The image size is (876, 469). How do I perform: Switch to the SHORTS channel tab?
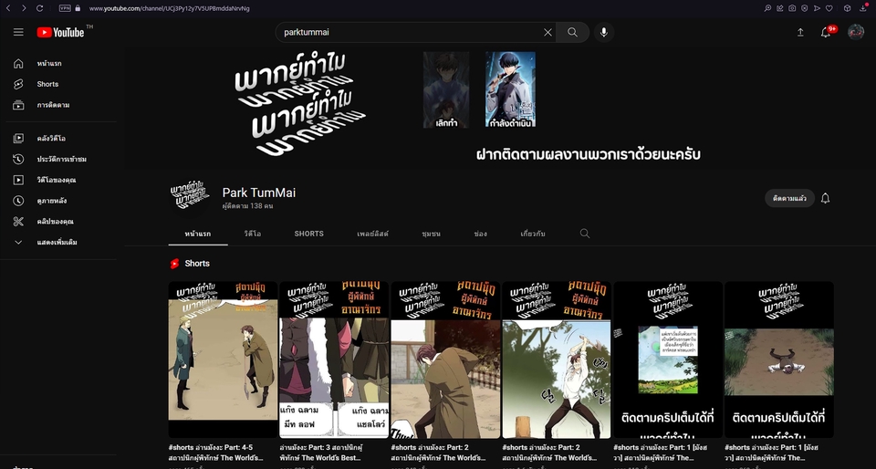[x=309, y=234]
